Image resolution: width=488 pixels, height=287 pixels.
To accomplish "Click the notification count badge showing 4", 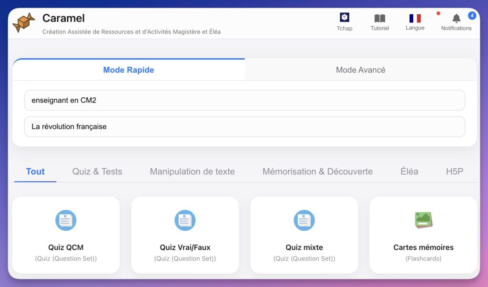I will point(472,16).
